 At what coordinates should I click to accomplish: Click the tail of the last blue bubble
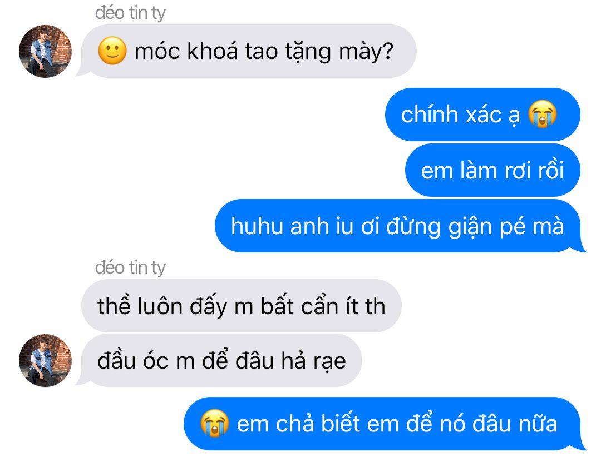click(580, 444)
